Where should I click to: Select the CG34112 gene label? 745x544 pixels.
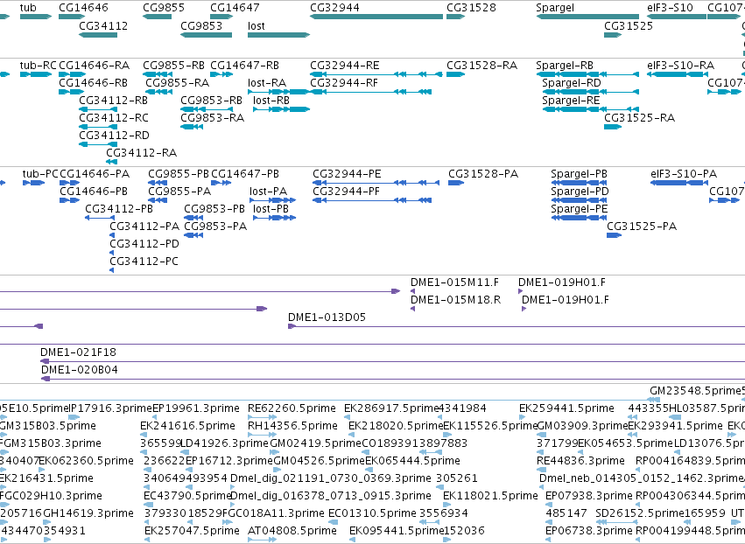coord(103,25)
